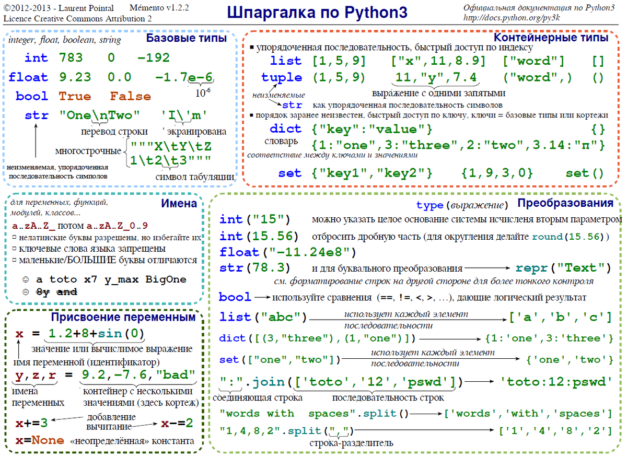Select the x=None assignment example

40,441
